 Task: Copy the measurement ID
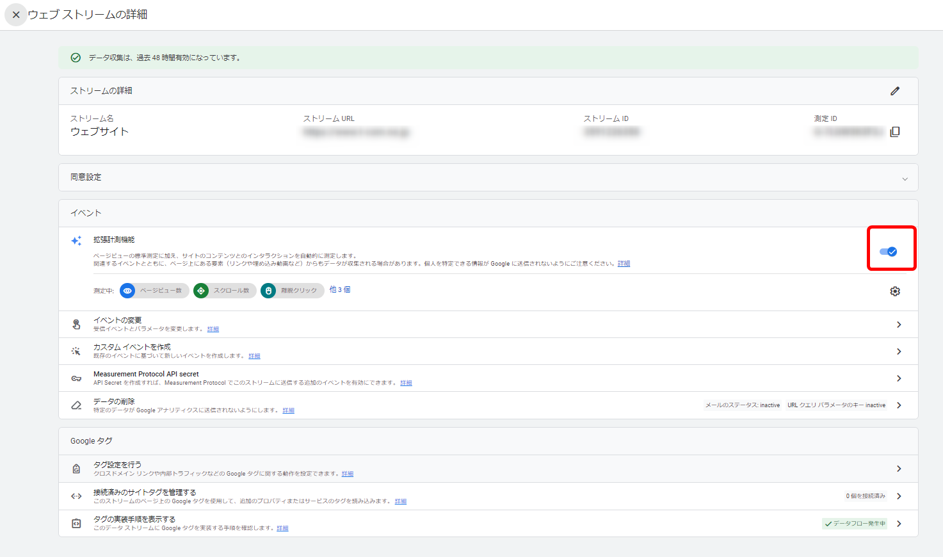point(895,132)
